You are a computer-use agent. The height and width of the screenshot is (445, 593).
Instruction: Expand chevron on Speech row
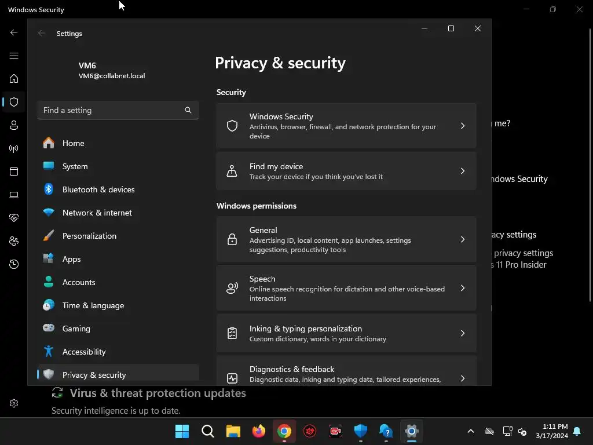point(463,288)
